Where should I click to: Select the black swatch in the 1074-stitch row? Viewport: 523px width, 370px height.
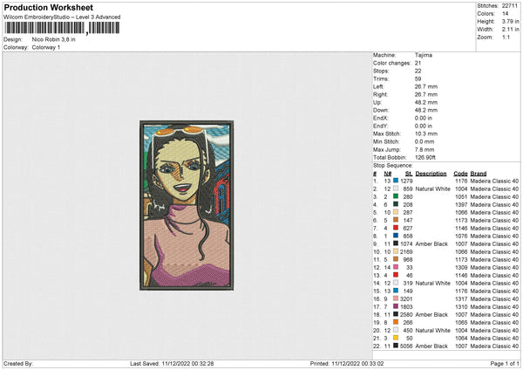pos(396,243)
